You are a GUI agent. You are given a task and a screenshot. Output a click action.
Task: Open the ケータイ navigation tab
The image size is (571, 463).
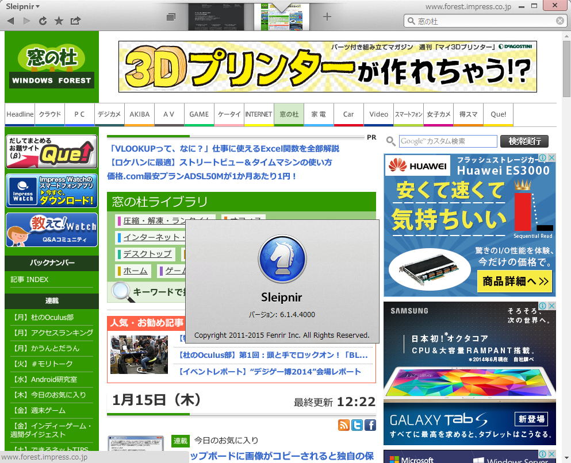[229, 114]
